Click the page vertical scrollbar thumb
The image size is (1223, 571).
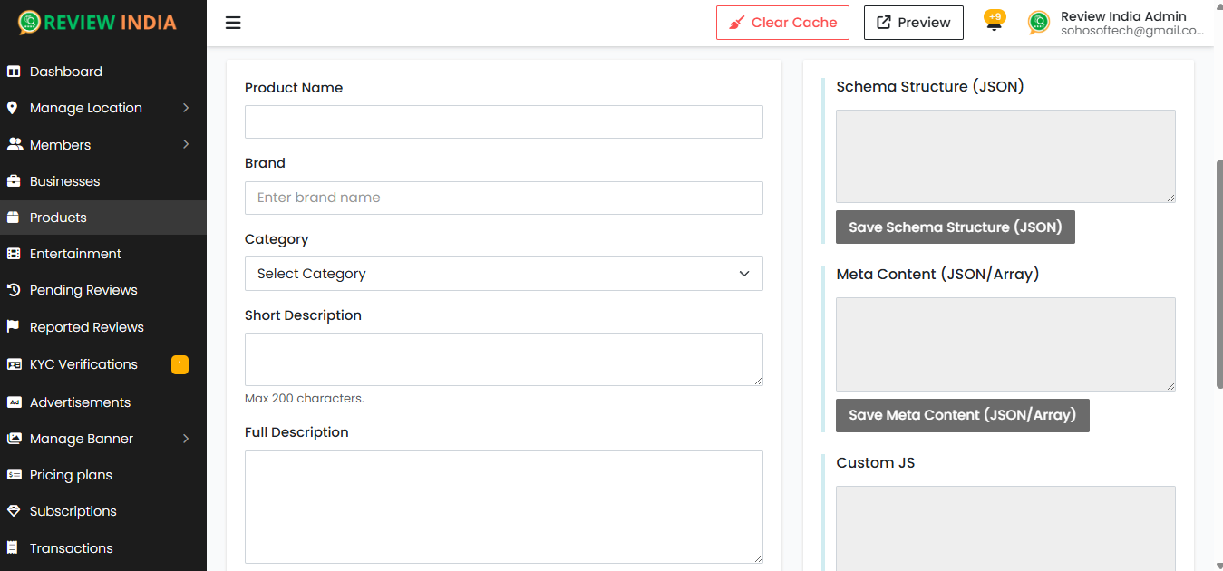1218,275
